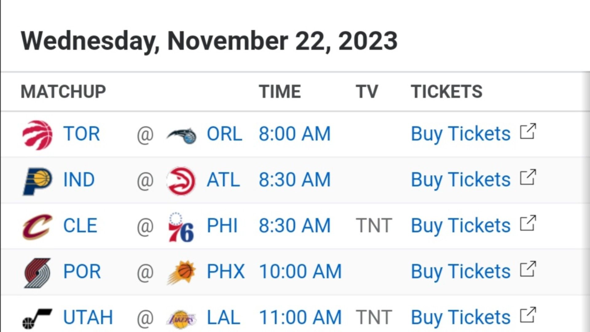Click the Orlando Magic logo
590x332 pixels.
181,136
